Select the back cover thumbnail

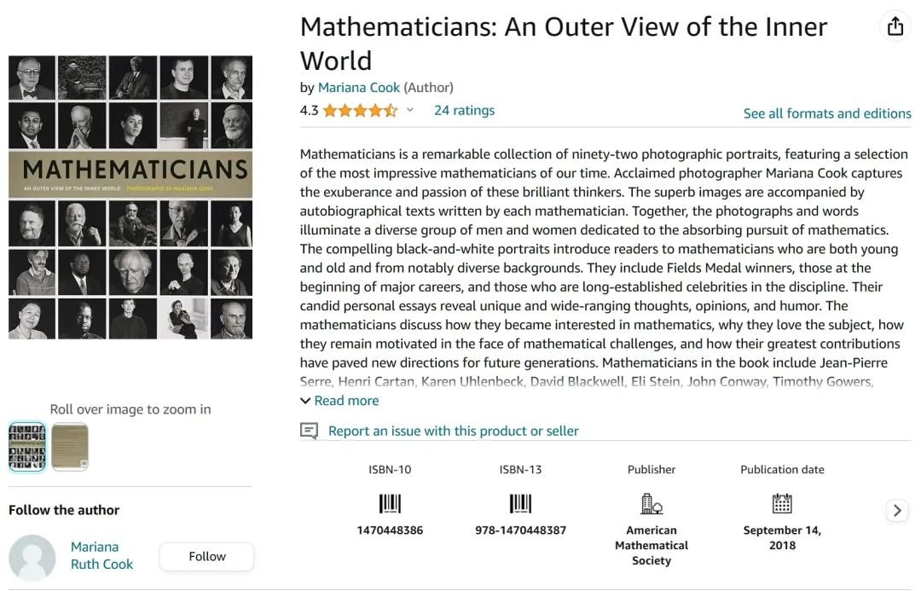point(70,447)
